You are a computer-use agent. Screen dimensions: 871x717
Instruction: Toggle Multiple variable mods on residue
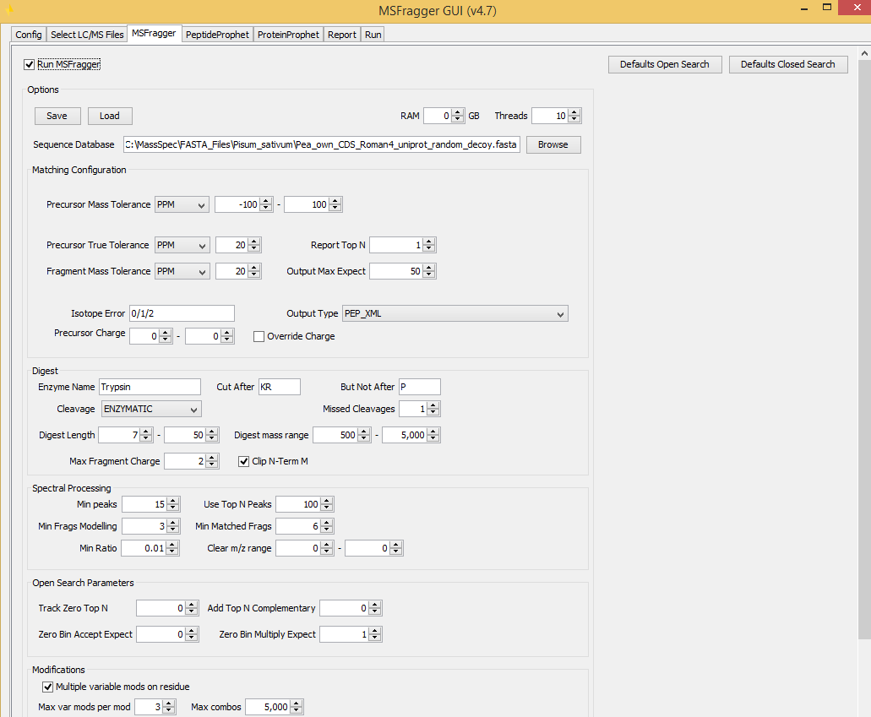[48, 687]
